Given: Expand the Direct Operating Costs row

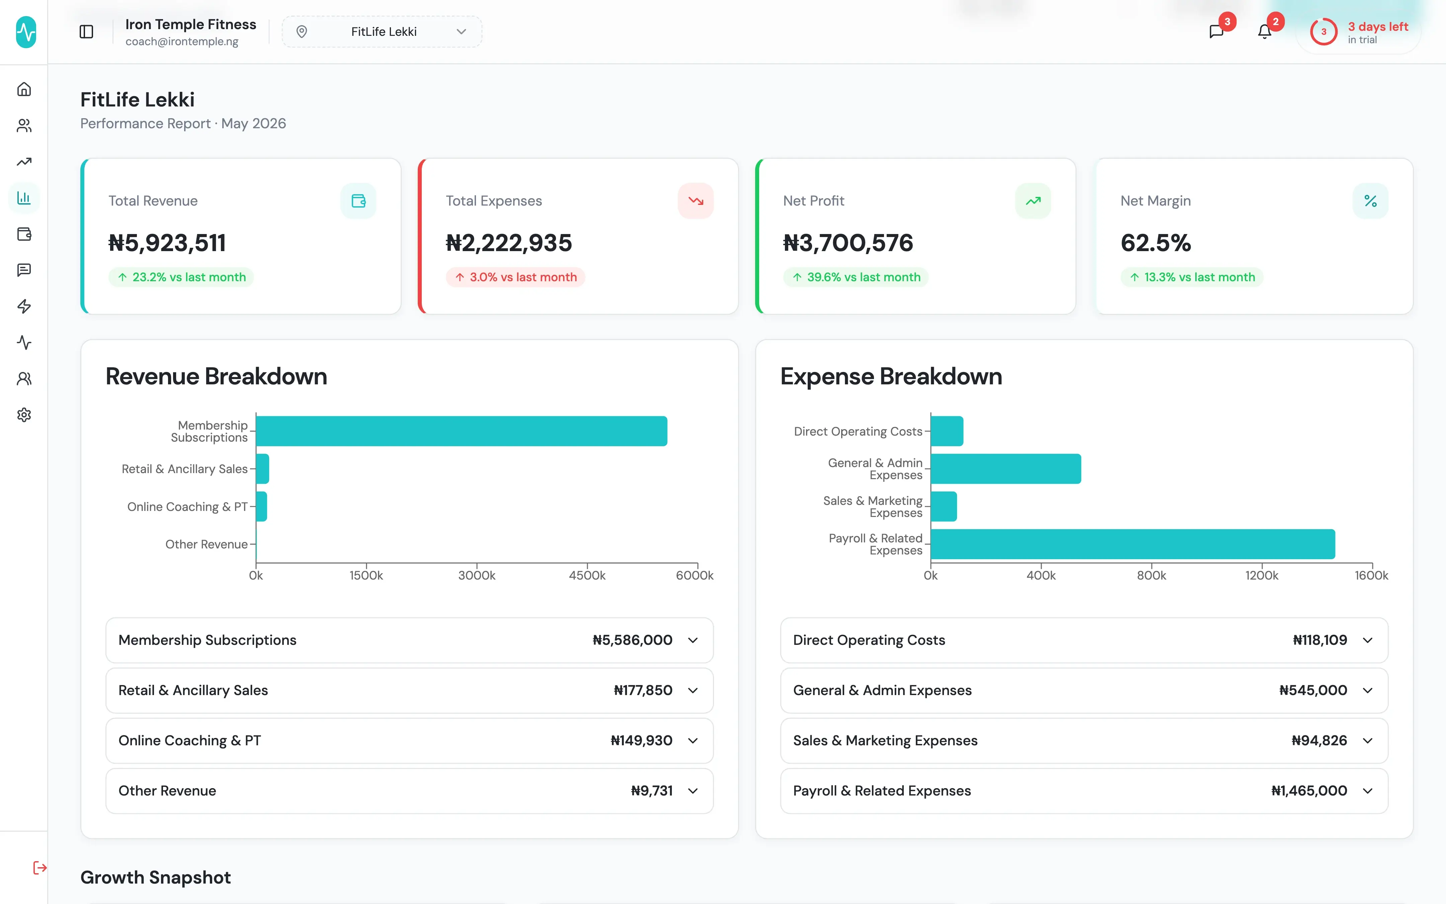Looking at the screenshot, I should click(x=1084, y=640).
